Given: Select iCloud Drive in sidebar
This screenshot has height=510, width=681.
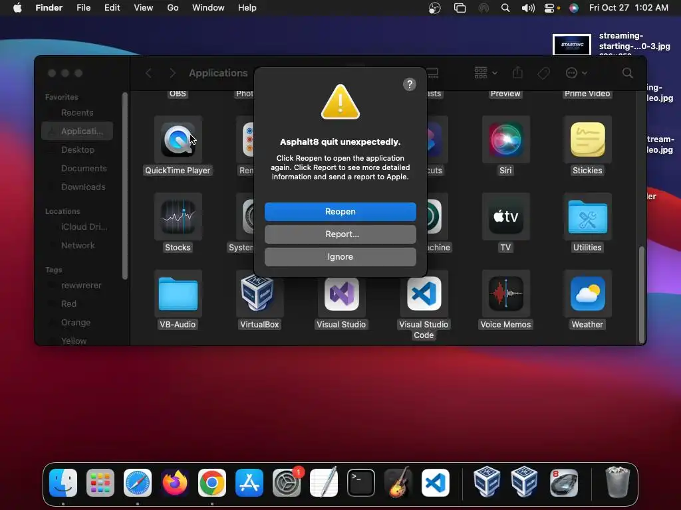Looking at the screenshot, I should coord(77,227).
